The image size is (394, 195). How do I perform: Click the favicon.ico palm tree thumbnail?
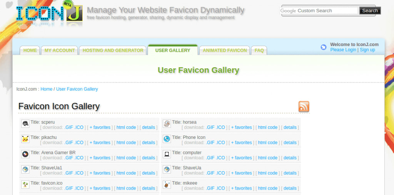click(x=25, y=185)
